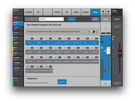Screen dimensions: 135x103
Task: Go to previous channel with Prev arrow
Action: [103, 12]
